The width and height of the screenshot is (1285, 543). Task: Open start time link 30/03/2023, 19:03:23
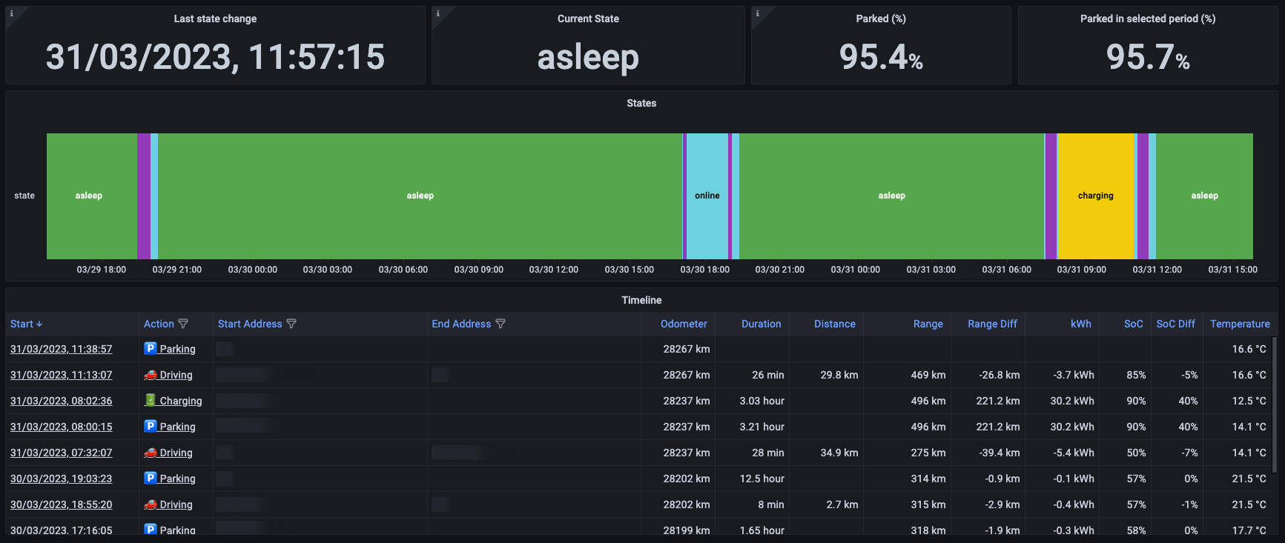(61, 479)
